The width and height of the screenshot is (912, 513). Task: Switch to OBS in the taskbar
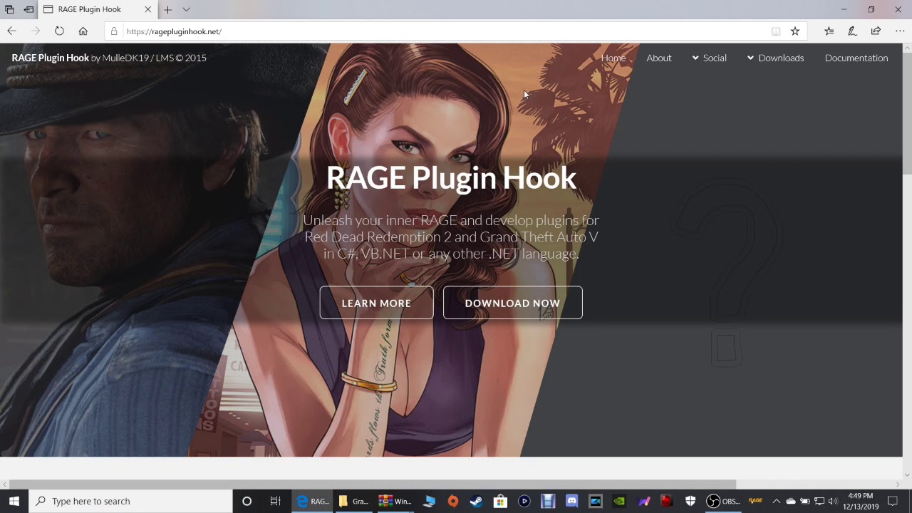722,501
